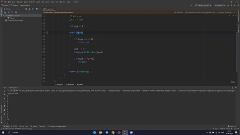
Task: Click the inspection checkmark widget in editor
Action: tap(230, 16)
